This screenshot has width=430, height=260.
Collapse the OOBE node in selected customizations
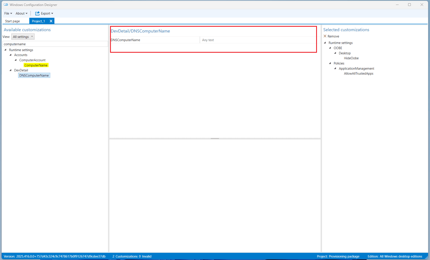coord(330,48)
